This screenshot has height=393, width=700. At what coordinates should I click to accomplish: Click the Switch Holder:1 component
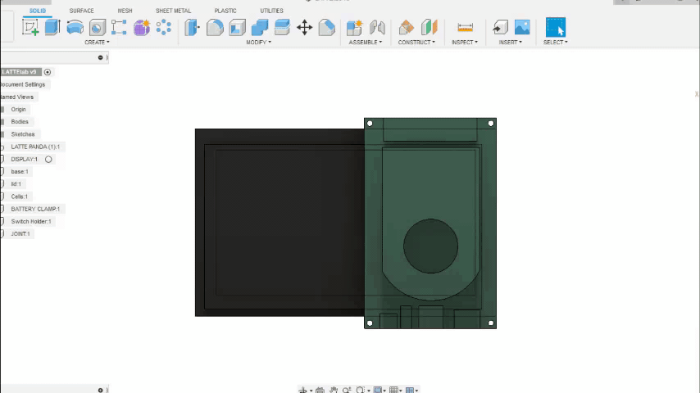(x=31, y=221)
